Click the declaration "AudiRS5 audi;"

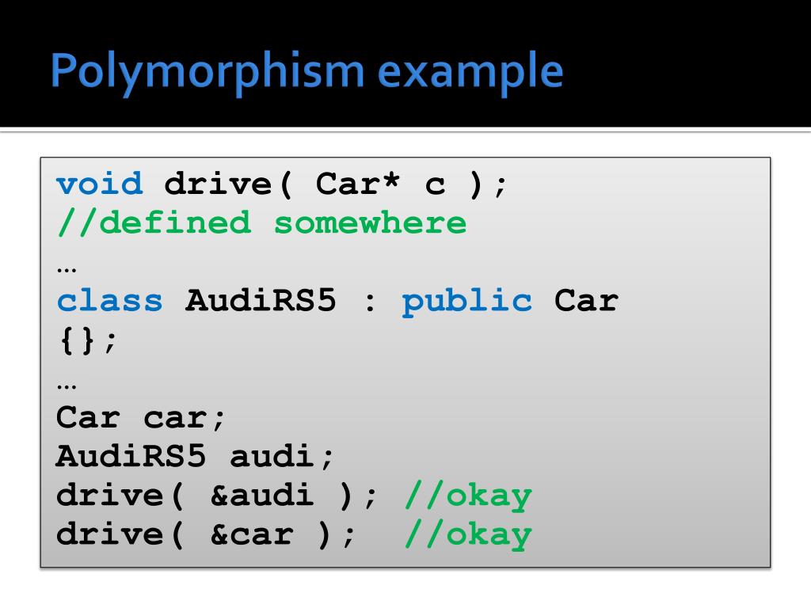(195, 457)
